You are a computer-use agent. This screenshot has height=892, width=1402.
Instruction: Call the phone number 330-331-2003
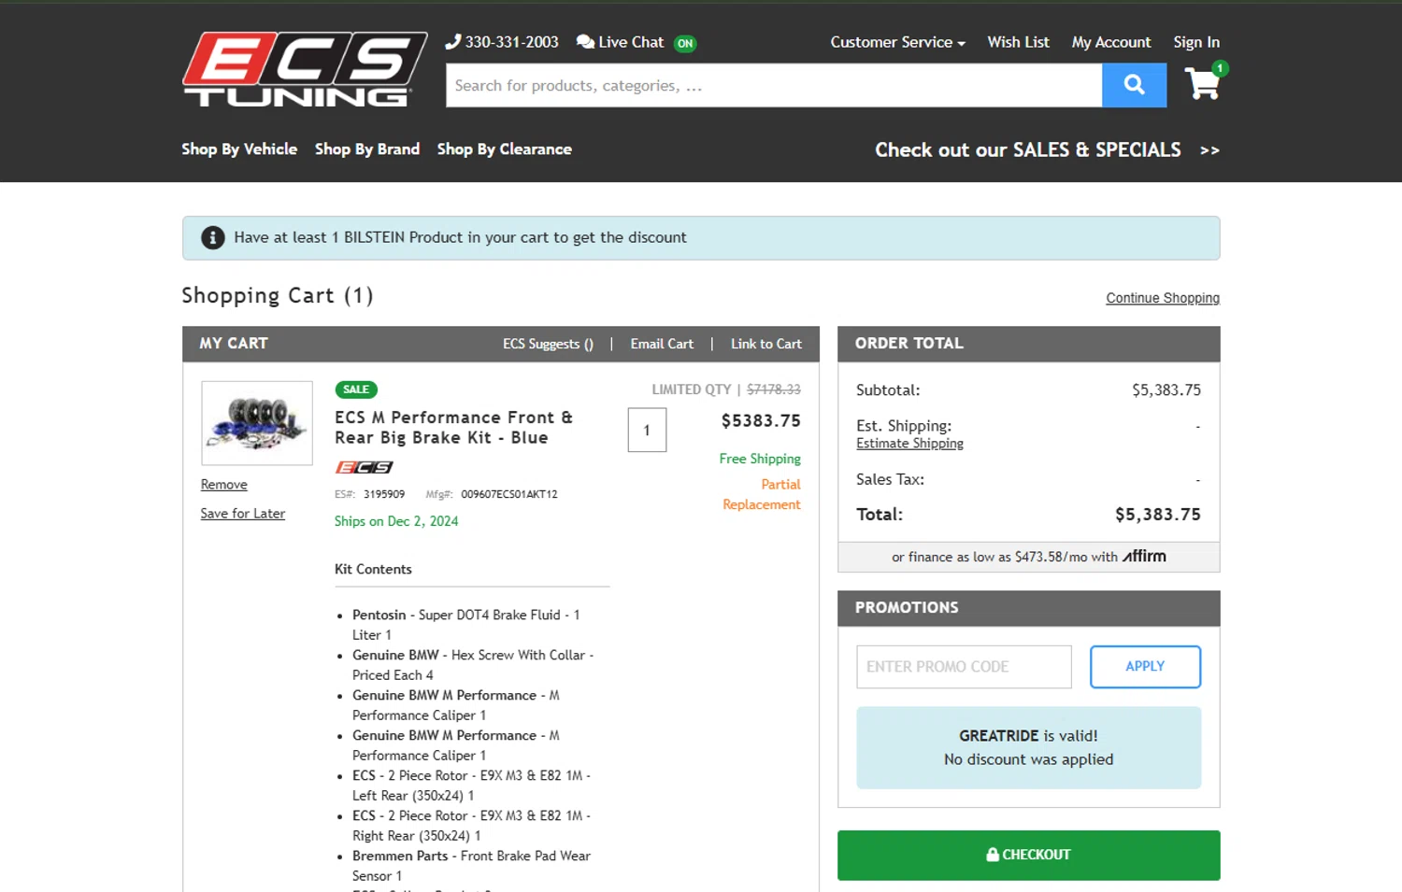click(x=502, y=42)
